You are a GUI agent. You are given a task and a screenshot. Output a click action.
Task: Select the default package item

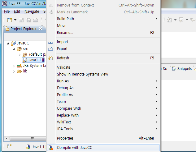coord(34,54)
